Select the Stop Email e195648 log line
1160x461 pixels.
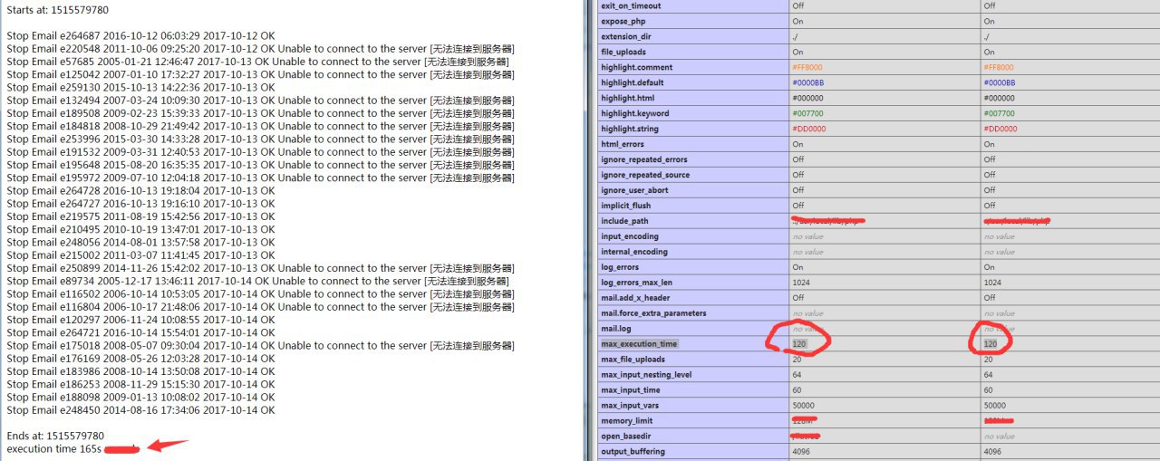tap(261, 165)
